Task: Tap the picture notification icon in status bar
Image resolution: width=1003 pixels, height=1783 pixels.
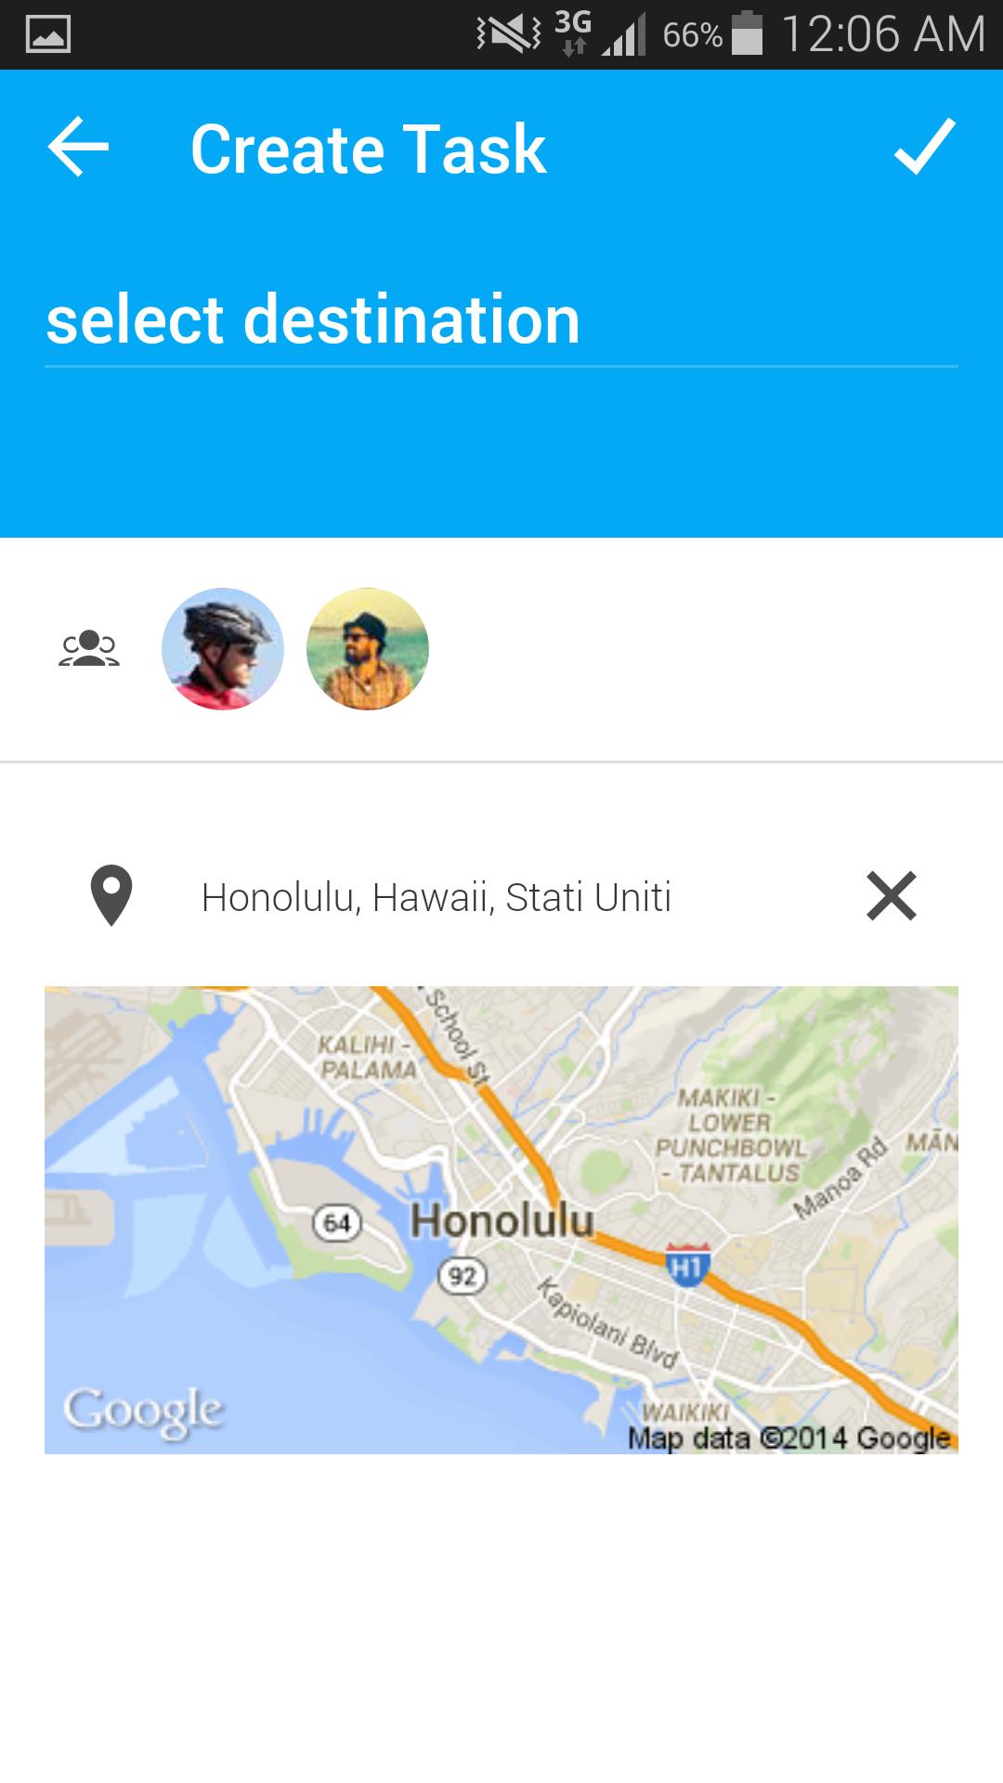Action: tap(48, 34)
